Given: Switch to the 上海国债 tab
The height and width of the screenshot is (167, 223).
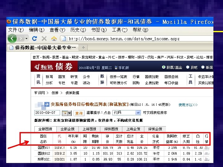Looking at the screenshot, I should tap(90, 129).
